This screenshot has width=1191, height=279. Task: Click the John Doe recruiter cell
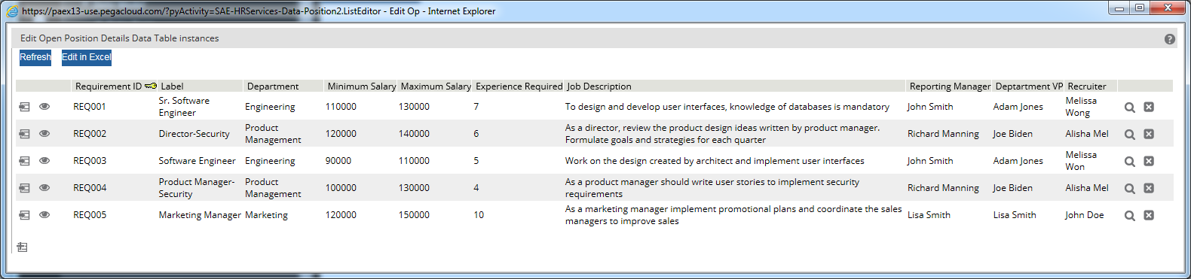pos(1084,215)
